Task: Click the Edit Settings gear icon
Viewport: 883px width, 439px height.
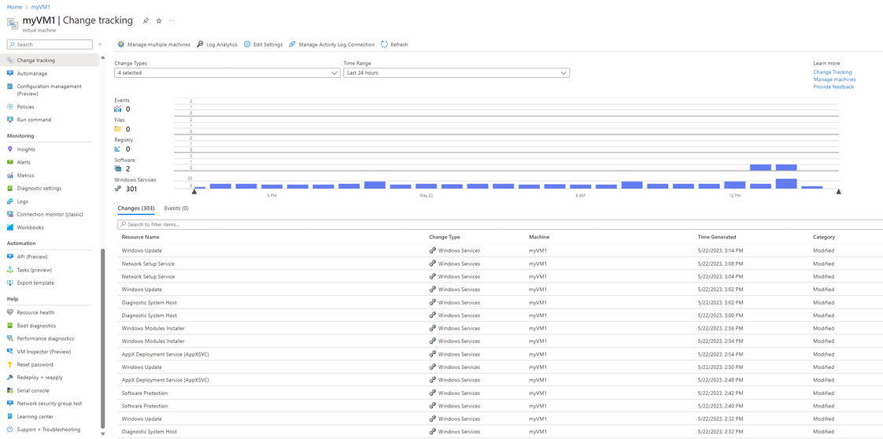Action: (x=247, y=45)
